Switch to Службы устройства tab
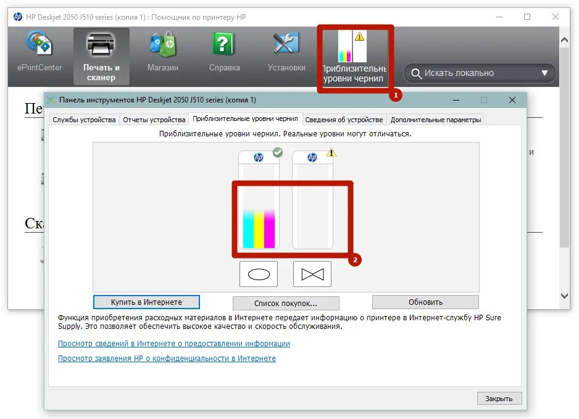The width and height of the screenshot is (579, 419). 84,120
